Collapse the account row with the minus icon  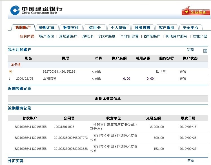click(10, 72)
